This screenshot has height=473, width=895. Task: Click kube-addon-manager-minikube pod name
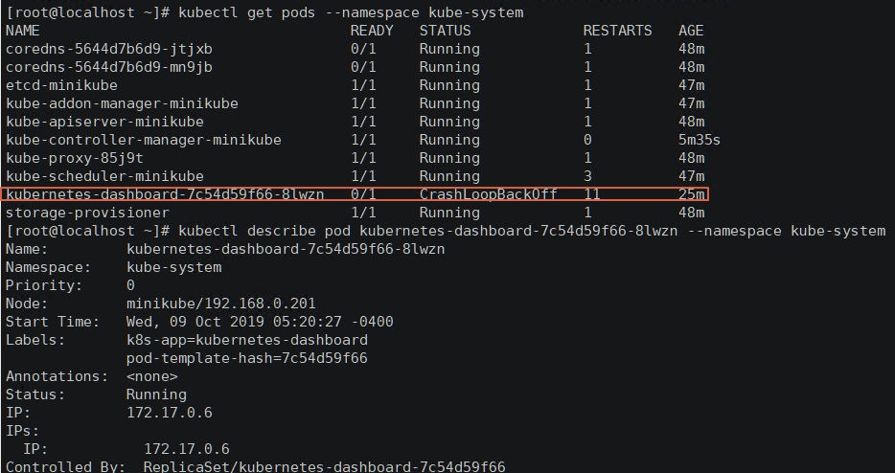pos(122,103)
